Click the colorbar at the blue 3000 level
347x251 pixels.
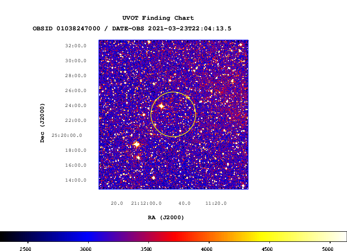coord(88,237)
